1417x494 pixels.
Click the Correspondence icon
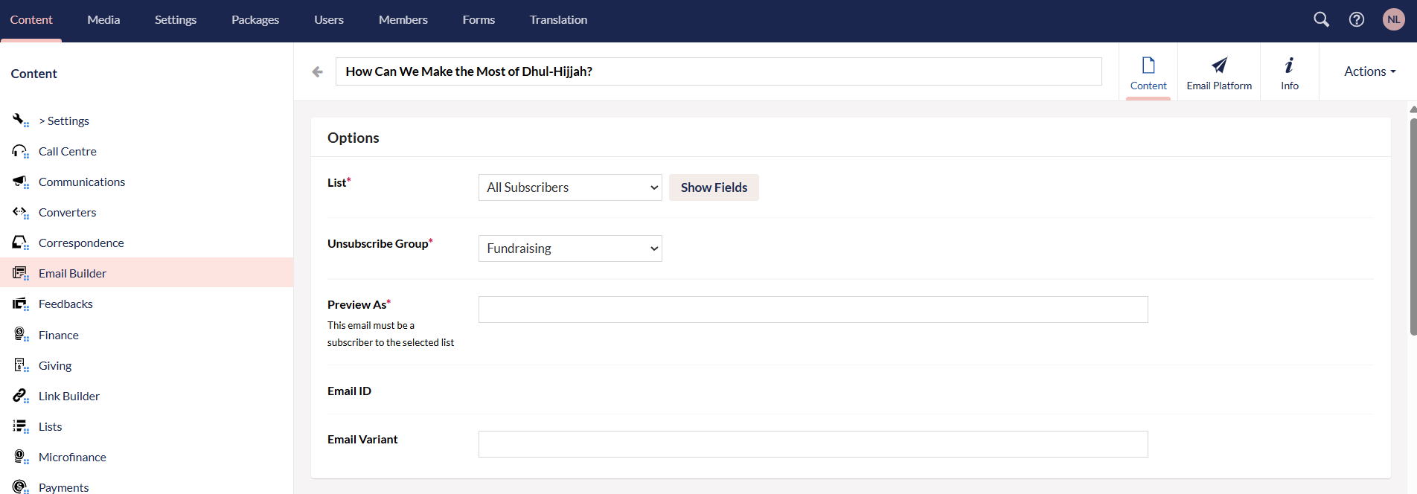click(20, 243)
